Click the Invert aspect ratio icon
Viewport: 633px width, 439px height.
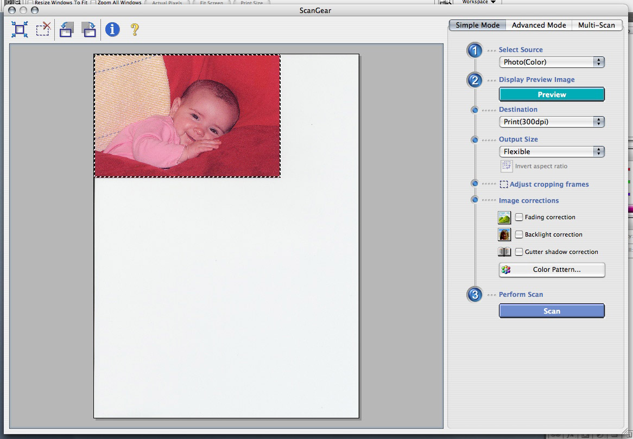pyautogui.click(x=506, y=166)
